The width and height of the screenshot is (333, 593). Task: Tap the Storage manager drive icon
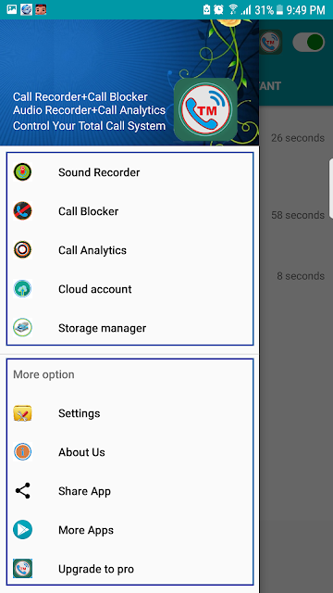22,328
